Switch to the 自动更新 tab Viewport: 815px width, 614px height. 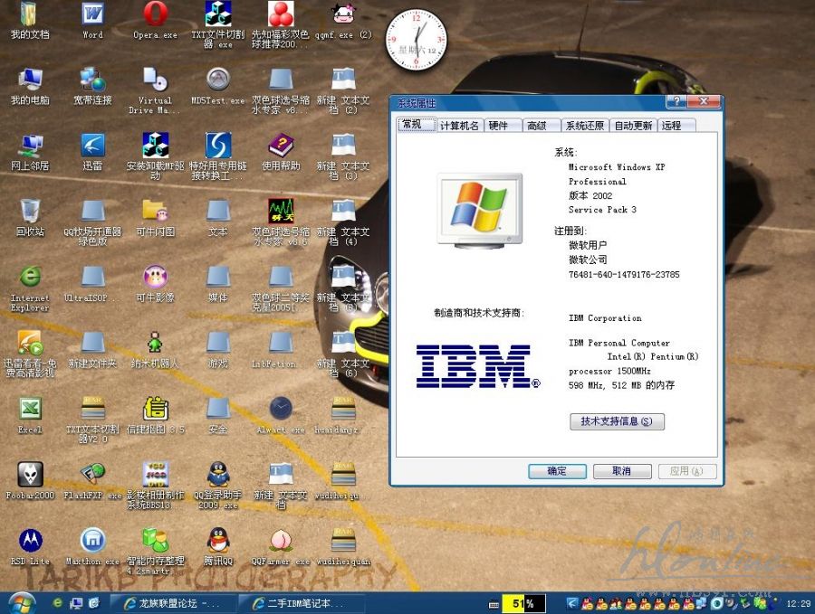pyautogui.click(x=633, y=126)
